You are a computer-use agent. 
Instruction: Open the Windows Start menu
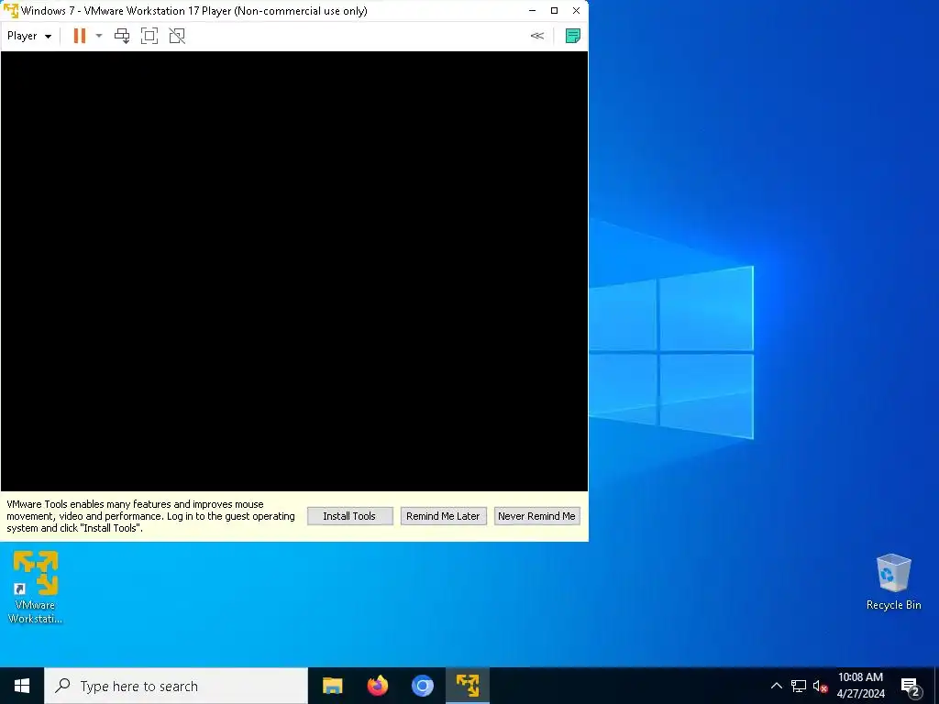22,686
